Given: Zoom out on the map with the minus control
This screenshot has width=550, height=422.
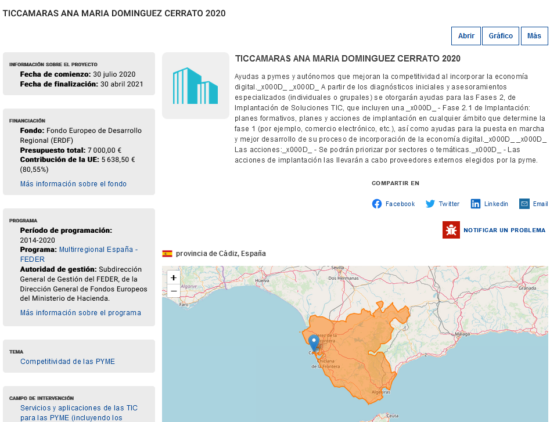Looking at the screenshot, I should (173, 291).
